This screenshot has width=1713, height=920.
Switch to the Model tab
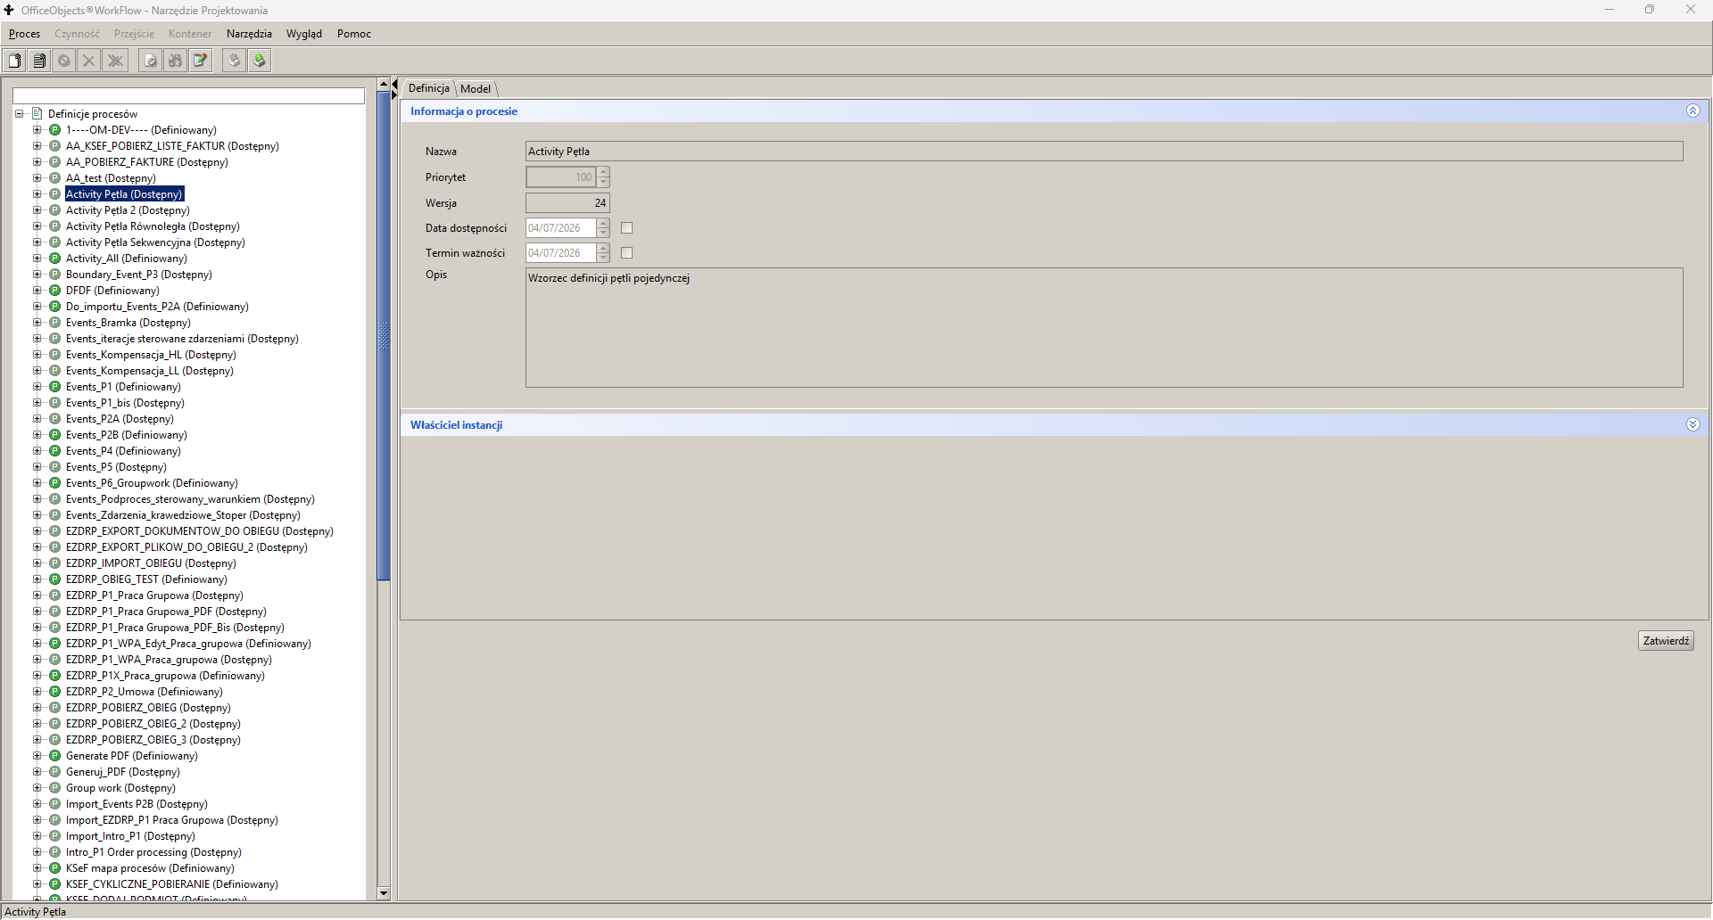[x=476, y=89]
